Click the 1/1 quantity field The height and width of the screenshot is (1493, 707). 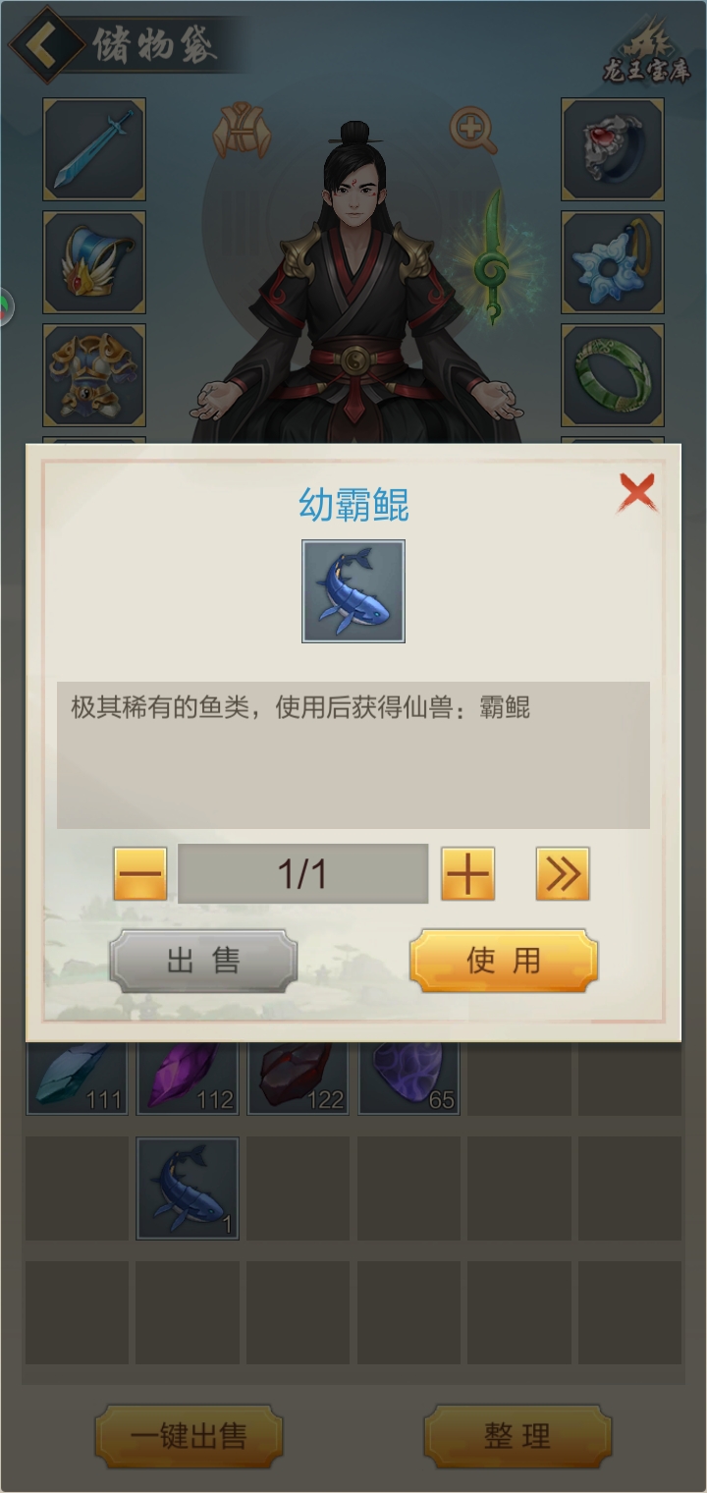[302, 873]
